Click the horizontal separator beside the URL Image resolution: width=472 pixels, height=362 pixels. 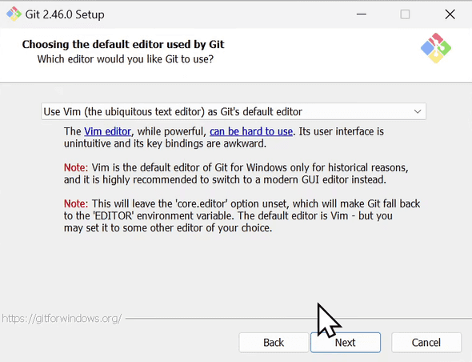(298, 318)
